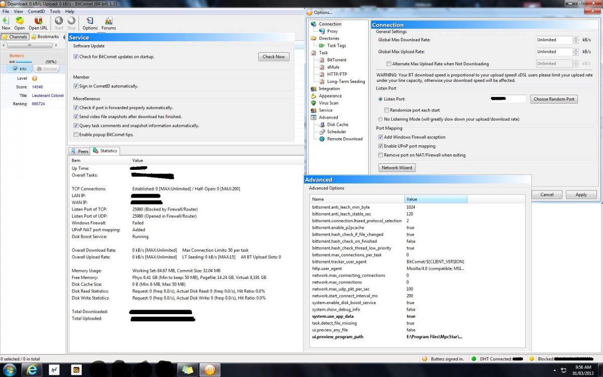Select the No Listening Mode radio button
This screenshot has width=603, height=377.
tap(380, 119)
